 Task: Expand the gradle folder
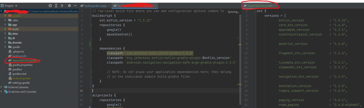click(x=5, y=47)
